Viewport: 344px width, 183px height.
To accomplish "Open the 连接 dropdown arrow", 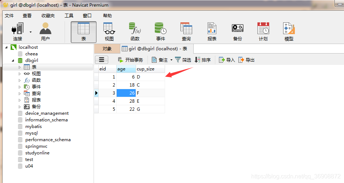I will point(30,32).
